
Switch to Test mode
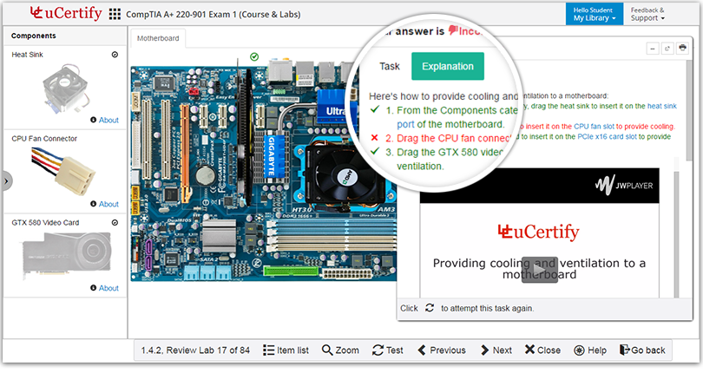[388, 350]
